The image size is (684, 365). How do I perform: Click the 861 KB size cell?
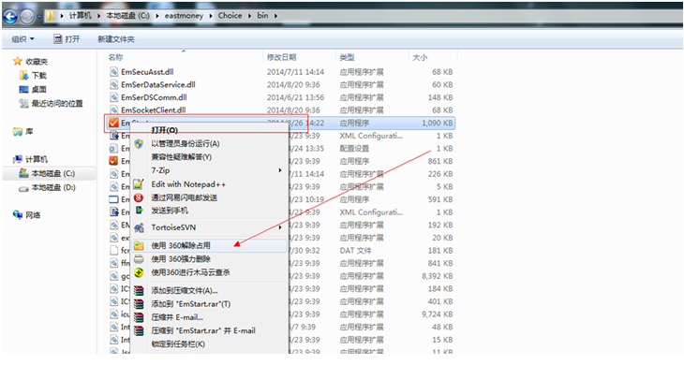point(440,161)
